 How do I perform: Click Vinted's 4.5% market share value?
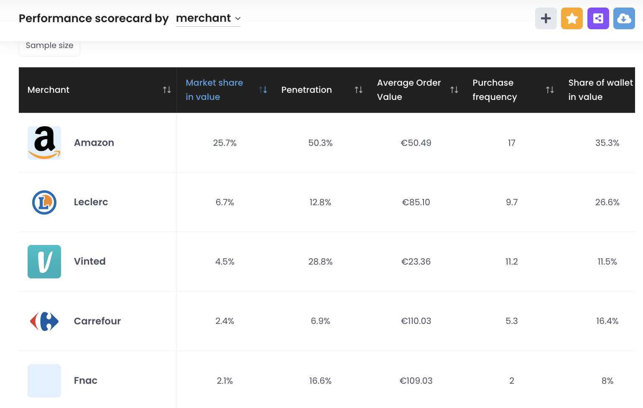tap(225, 262)
